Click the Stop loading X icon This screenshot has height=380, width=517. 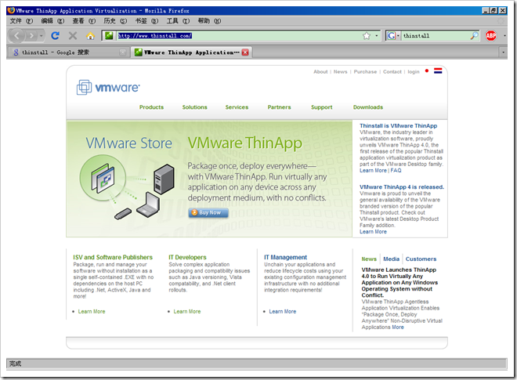tap(73, 35)
